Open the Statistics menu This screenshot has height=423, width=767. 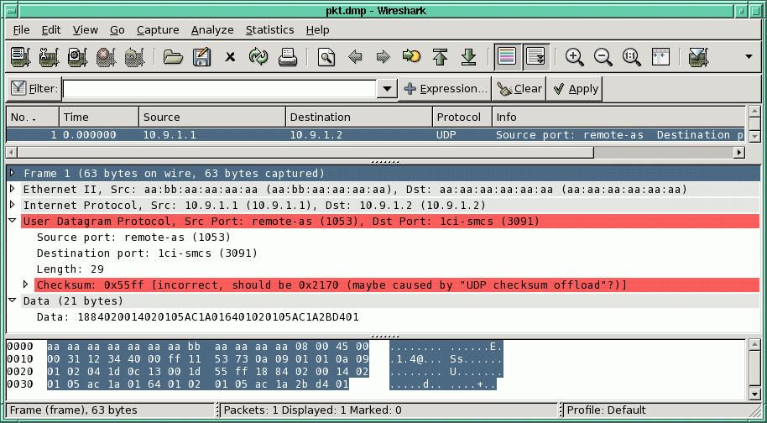tap(269, 30)
